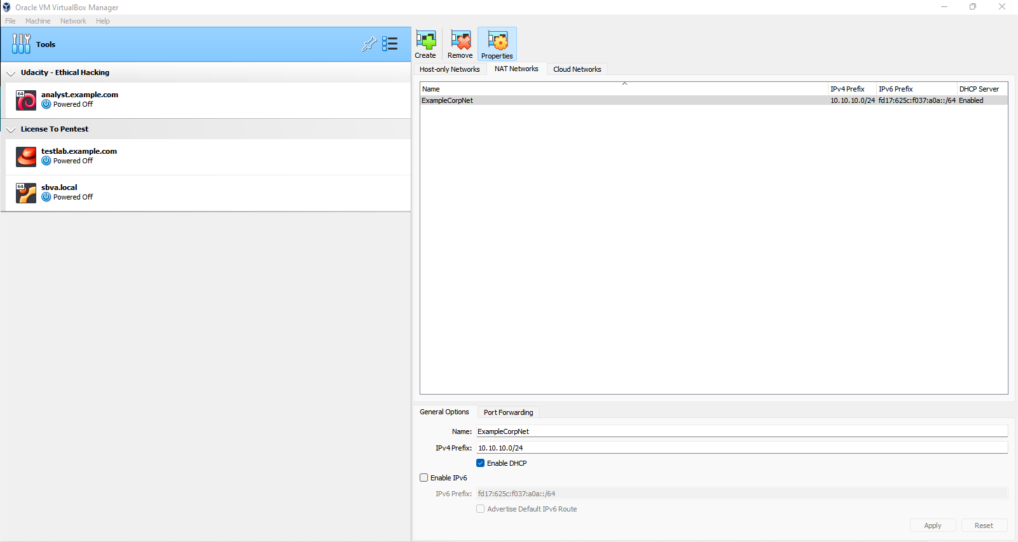1018x542 pixels.
Task: Select the ExampleCorpNet network row
Action: pos(714,100)
